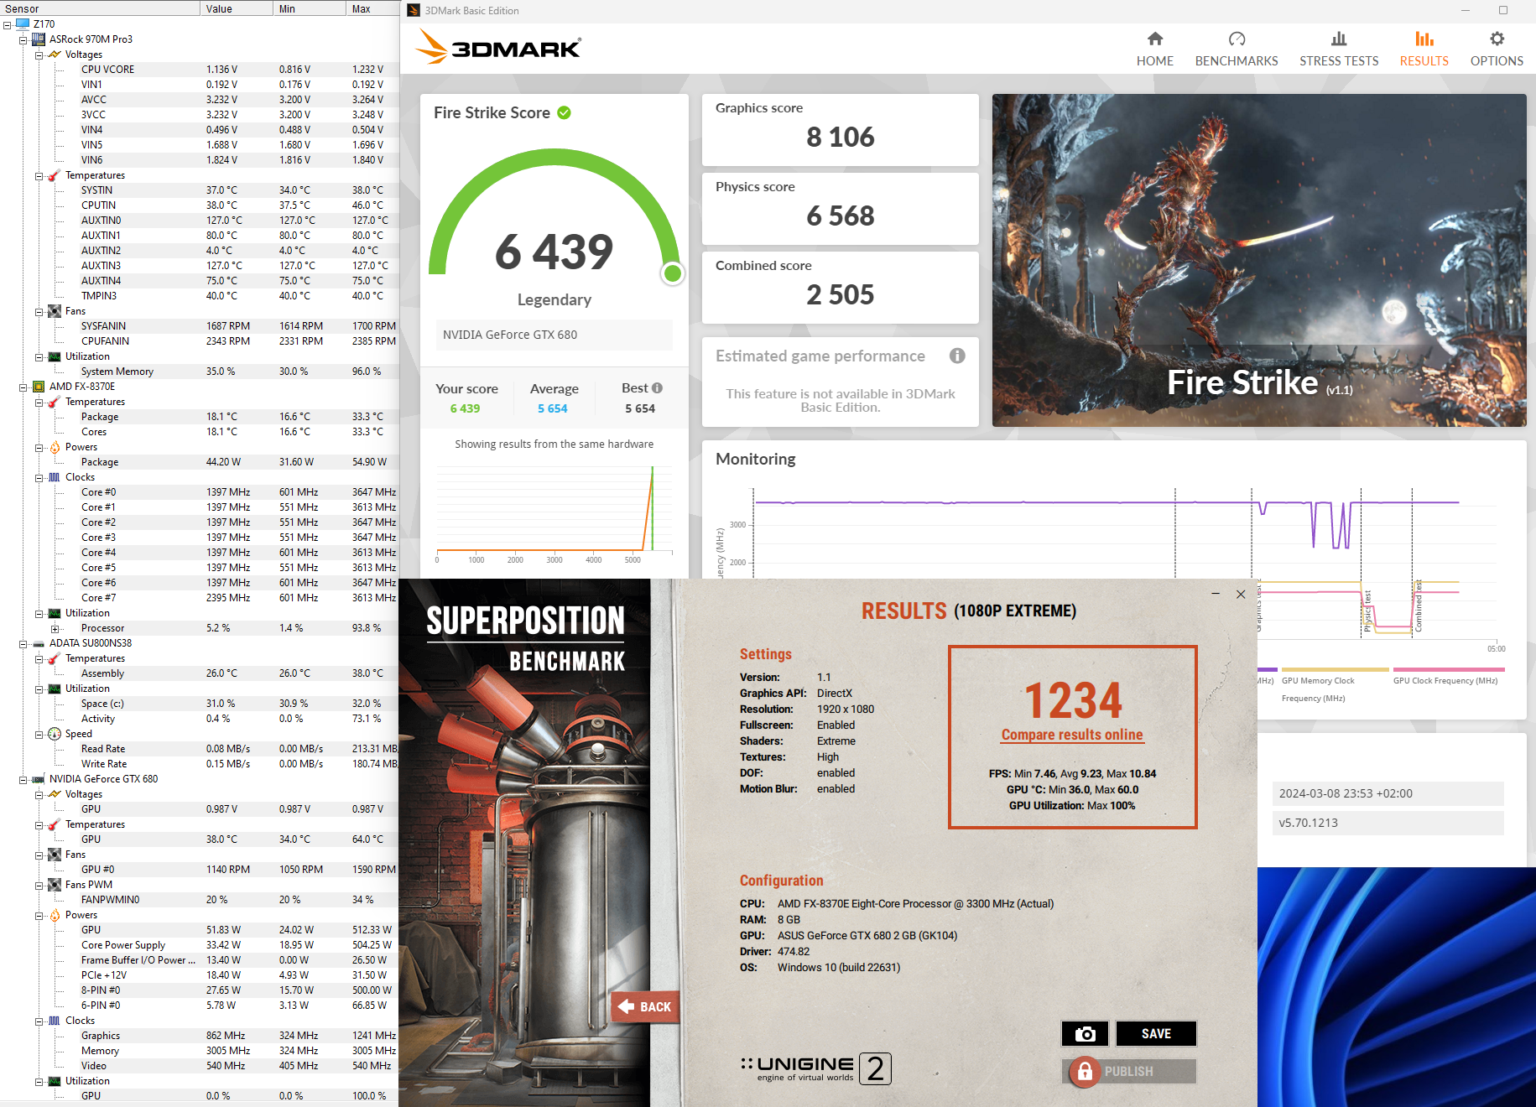Click the ADATA SU800NS38 drive icon
1536x1107 pixels.
39,643
